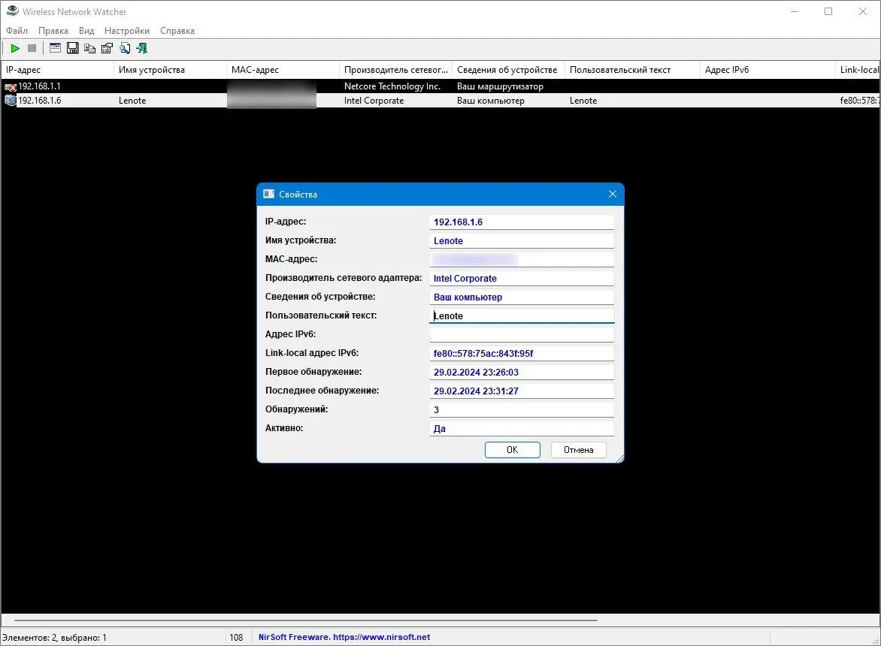This screenshot has height=646, width=881.
Task: Open the Справка menu
Action: pos(177,30)
